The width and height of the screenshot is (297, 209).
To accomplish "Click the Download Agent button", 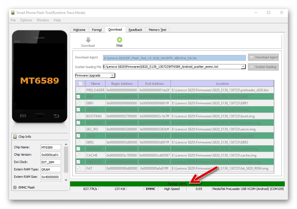I will coord(263,57).
